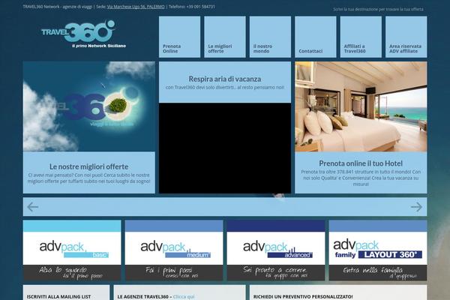The image size is (450, 300).
Task: Click Prenota online il tuo Hotel heading
Action: pyautogui.click(x=361, y=163)
